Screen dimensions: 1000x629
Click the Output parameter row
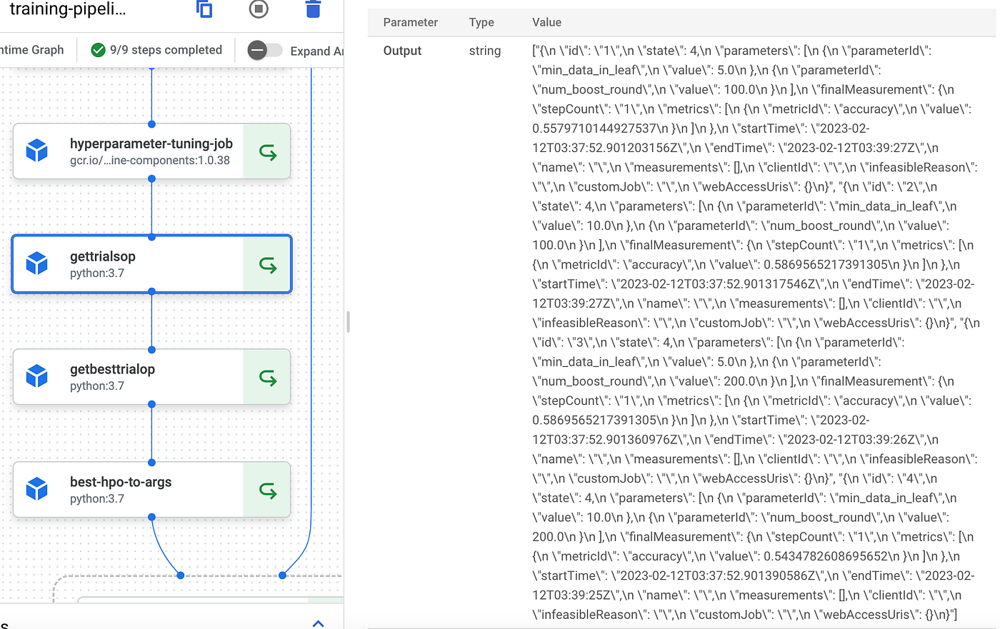tap(402, 51)
